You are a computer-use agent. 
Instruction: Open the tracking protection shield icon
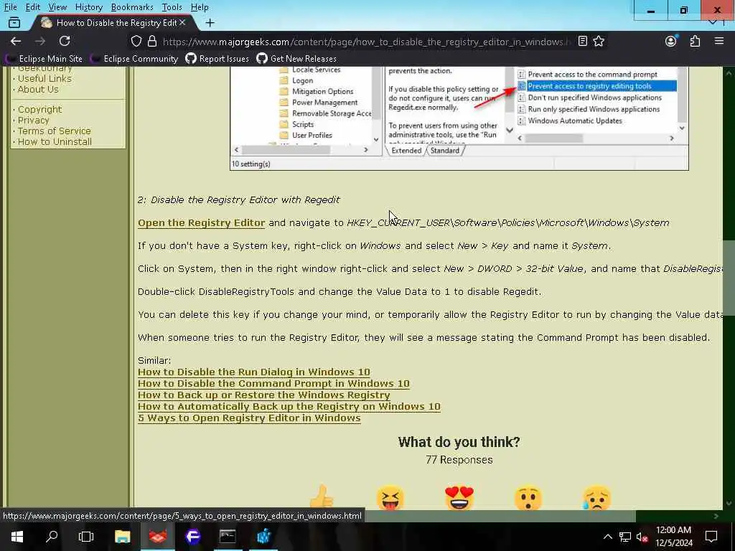pyautogui.click(x=136, y=41)
